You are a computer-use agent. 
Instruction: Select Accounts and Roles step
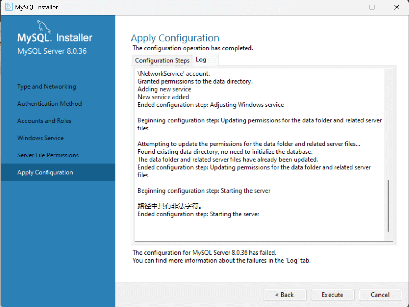44,121
